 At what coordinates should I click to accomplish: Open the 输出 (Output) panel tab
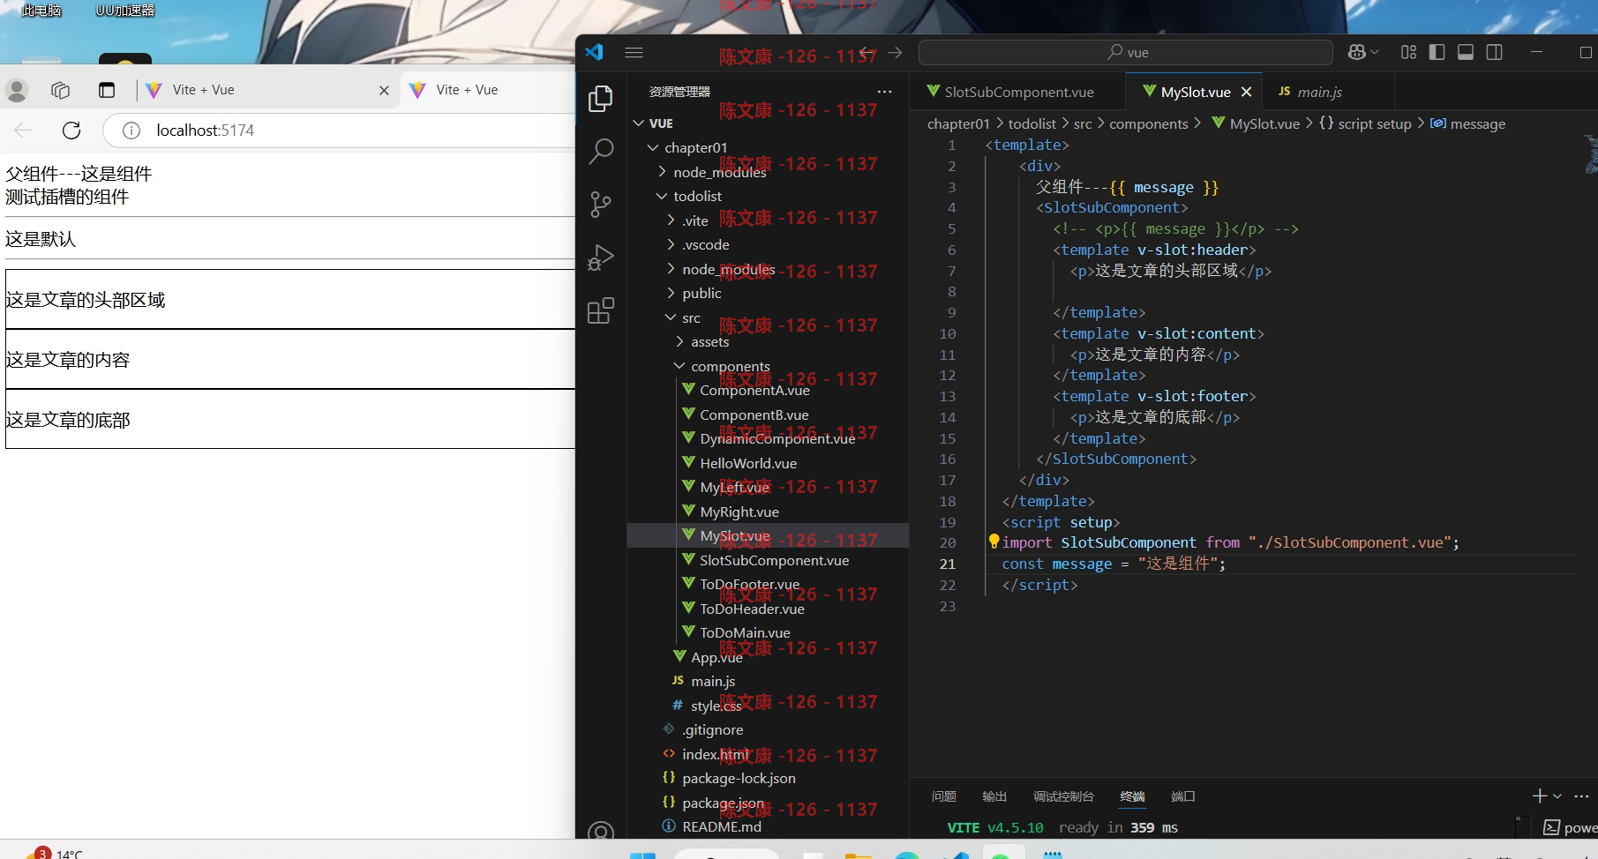(994, 796)
